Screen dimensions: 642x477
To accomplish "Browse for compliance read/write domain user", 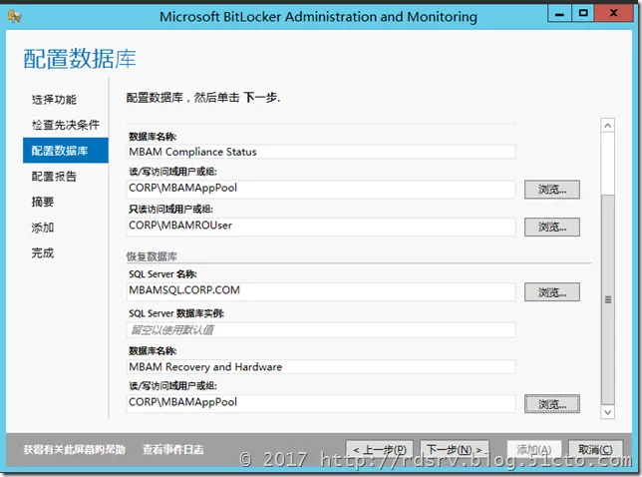I will [552, 190].
